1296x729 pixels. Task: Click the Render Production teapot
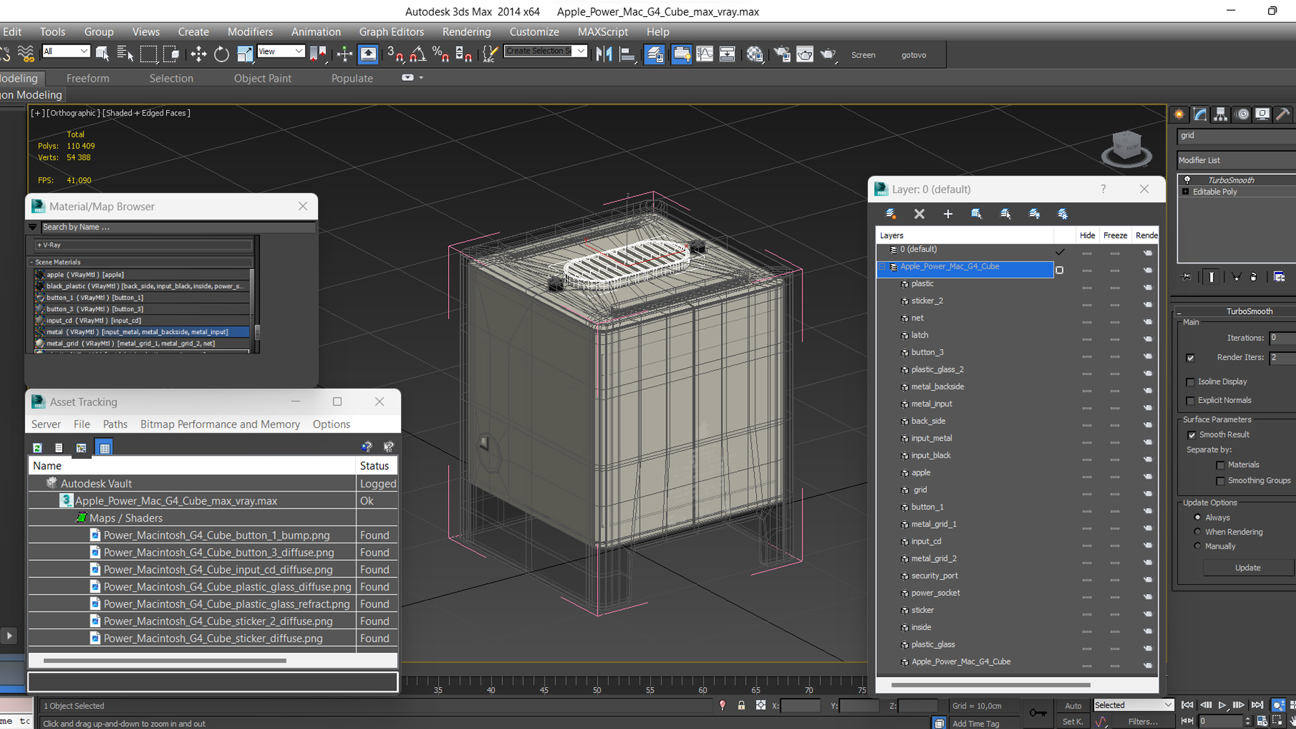click(828, 55)
